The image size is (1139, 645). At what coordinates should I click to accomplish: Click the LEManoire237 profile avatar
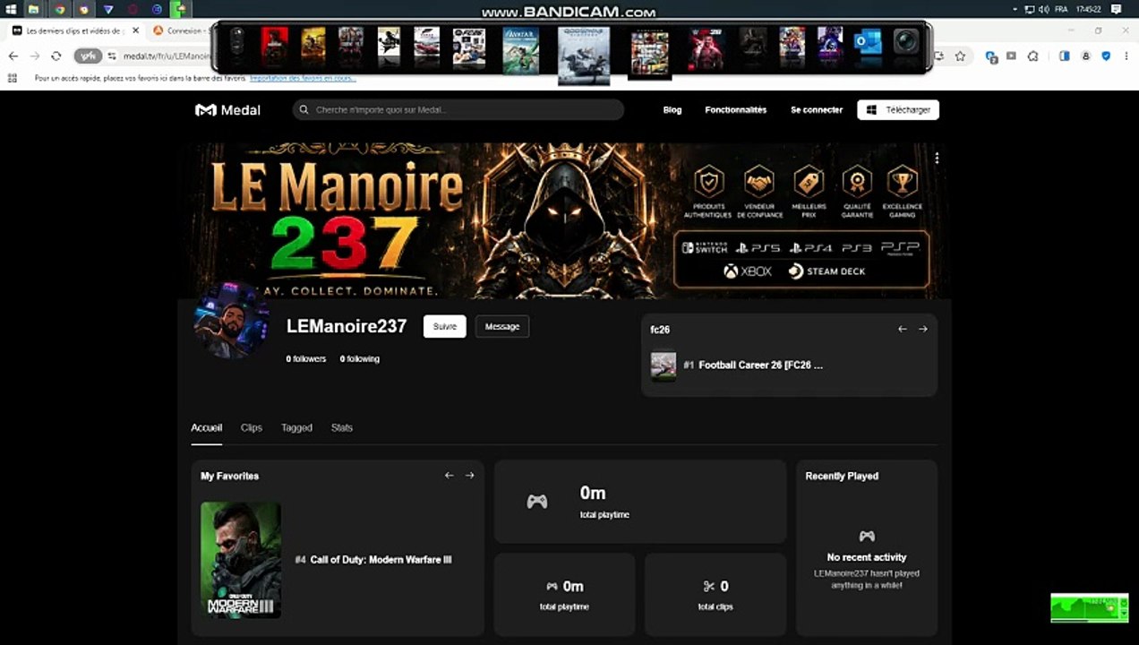(231, 320)
